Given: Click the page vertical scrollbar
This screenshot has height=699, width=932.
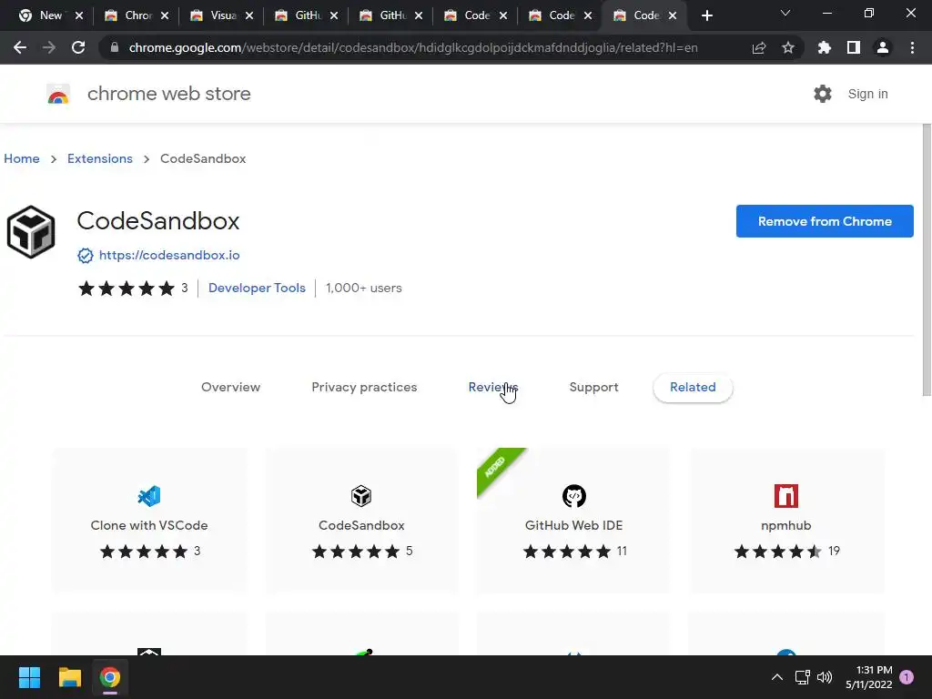Looking at the screenshot, I should 926,259.
